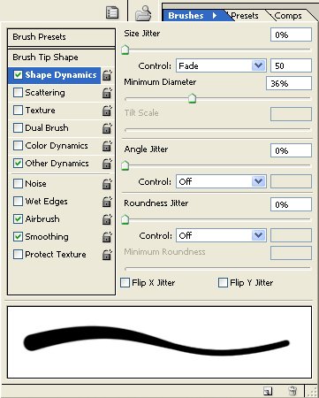Click the Minimum Diameter 36% field
Viewport: 319px width, 398px height.
click(289, 83)
